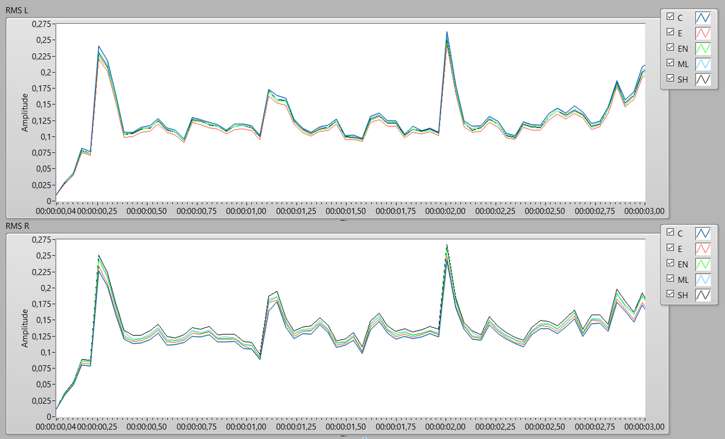Uncheck the E plot checkbox in RMS L legend

pyautogui.click(x=670, y=32)
